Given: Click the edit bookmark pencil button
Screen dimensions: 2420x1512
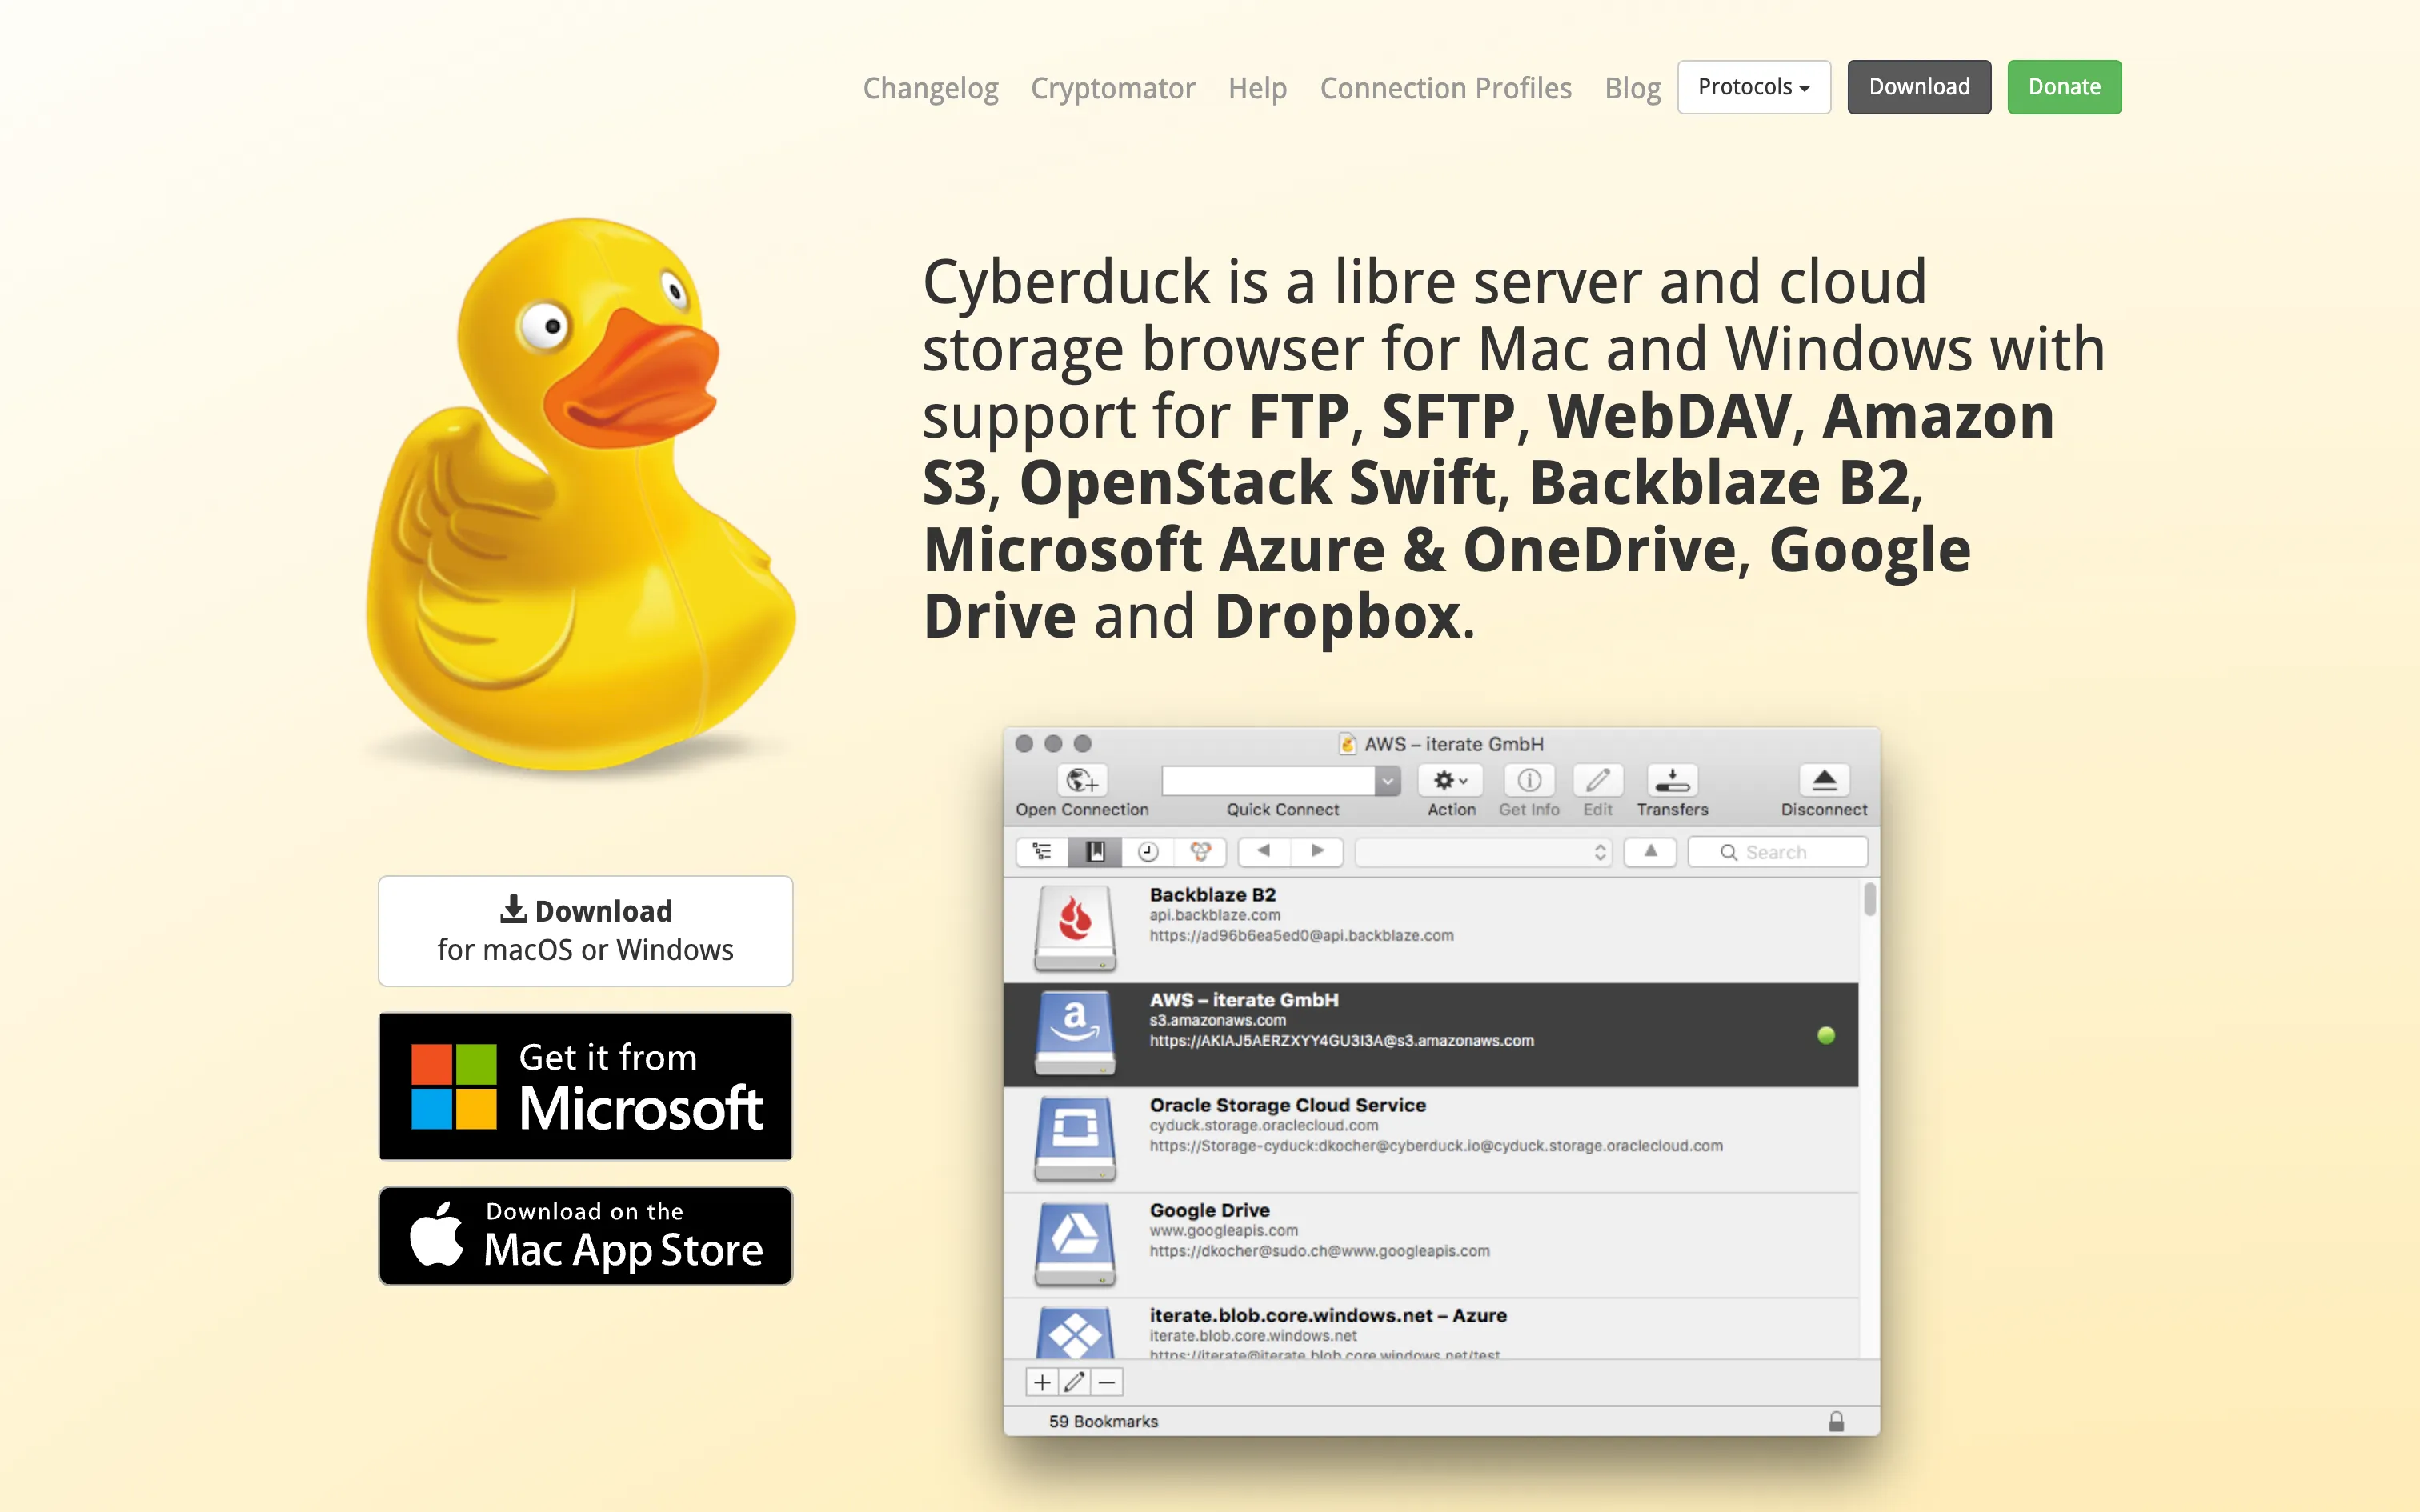Looking at the screenshot, I should tap(1074, 1382).
